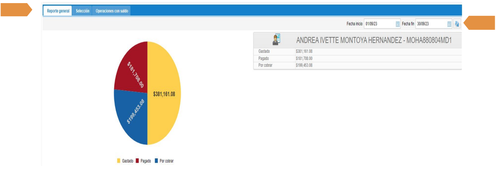Click the yellow Gastado legend square
This screenshot has width=496, height=169.
tap(119, 160)
